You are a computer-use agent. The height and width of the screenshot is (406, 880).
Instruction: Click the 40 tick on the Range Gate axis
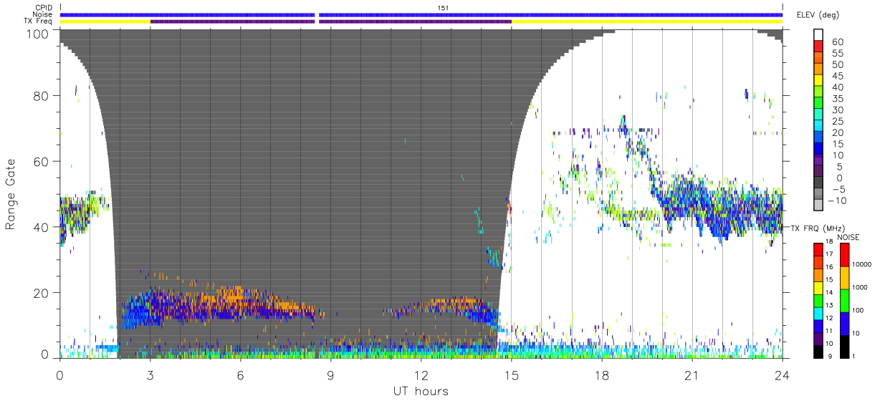tap(41, 226)
